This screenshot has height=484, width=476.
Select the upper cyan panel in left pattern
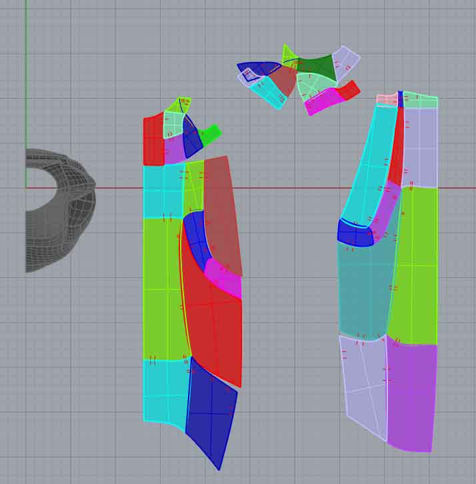point(163,191)
